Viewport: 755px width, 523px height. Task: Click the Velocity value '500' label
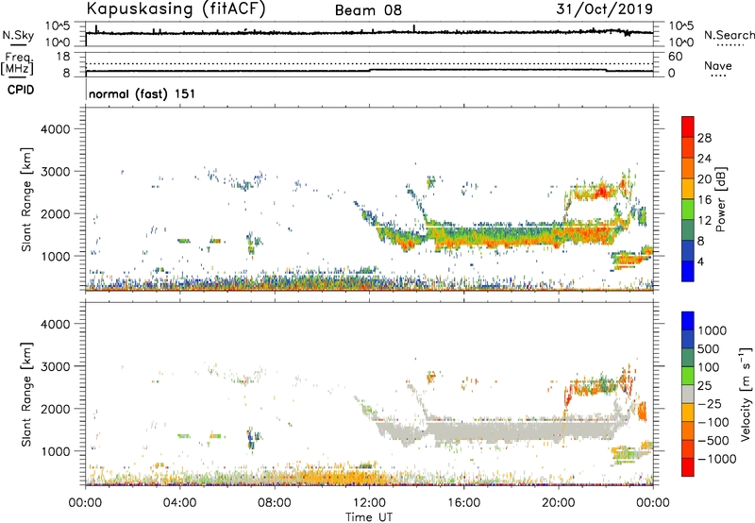tap(709, 348)
